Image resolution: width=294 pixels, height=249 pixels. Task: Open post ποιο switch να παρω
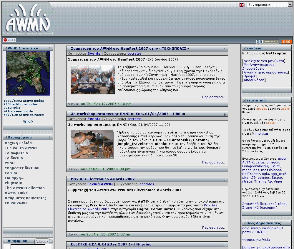click(x=262, y=230)
